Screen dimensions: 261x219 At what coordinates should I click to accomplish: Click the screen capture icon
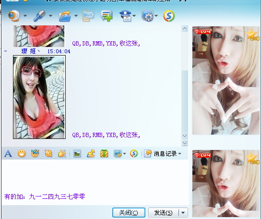point(118,153)
